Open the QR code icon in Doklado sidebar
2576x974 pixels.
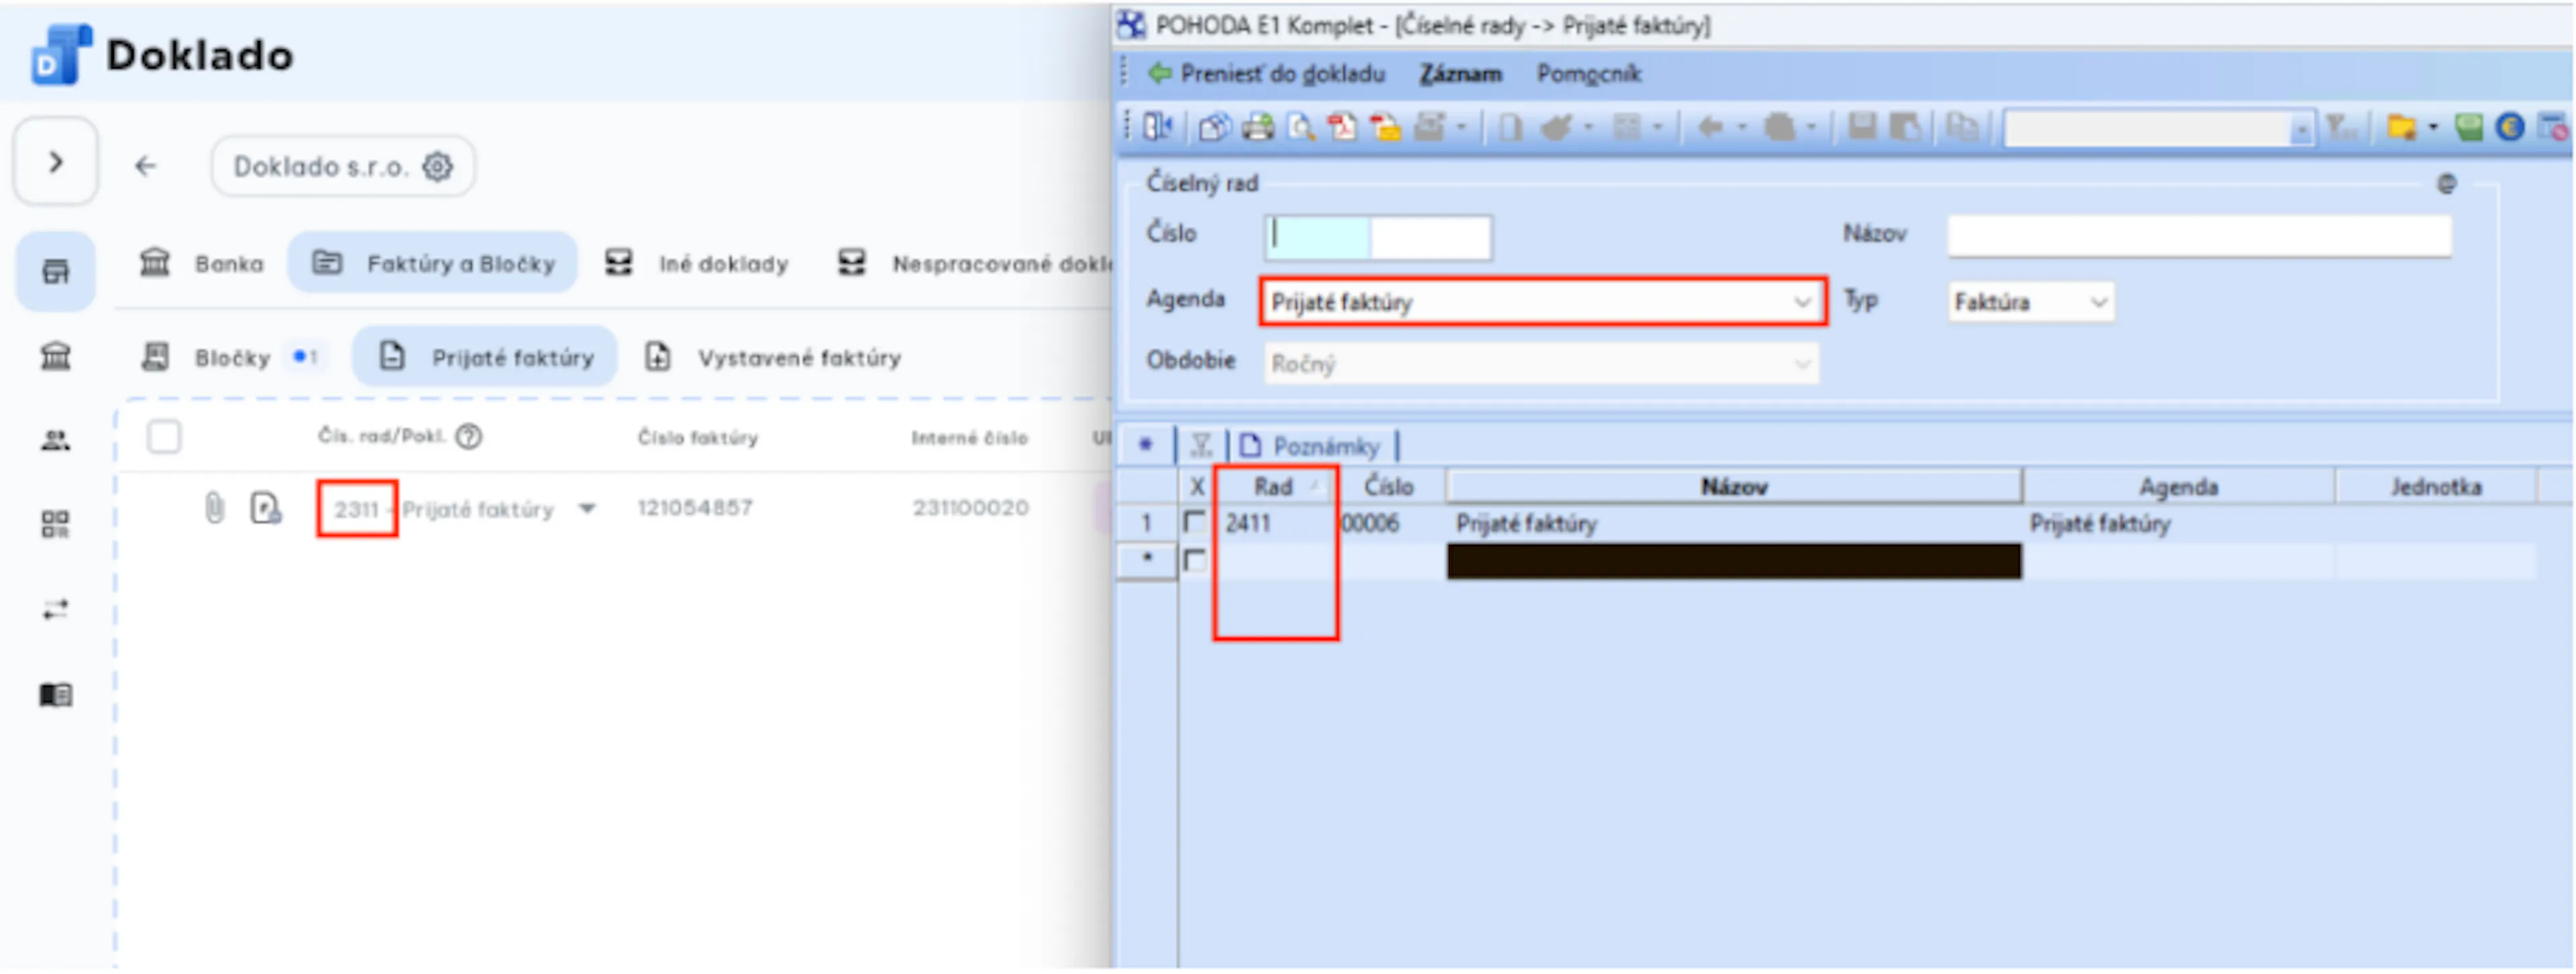55,524
